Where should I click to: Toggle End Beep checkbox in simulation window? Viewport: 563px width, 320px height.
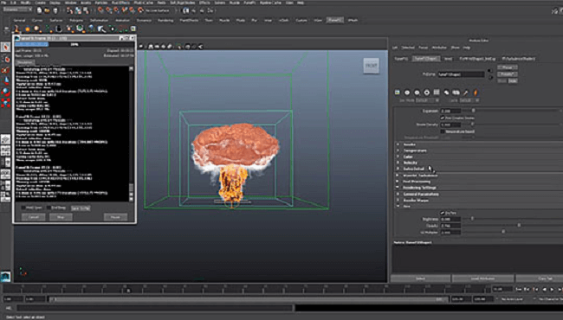click(49, 208)
